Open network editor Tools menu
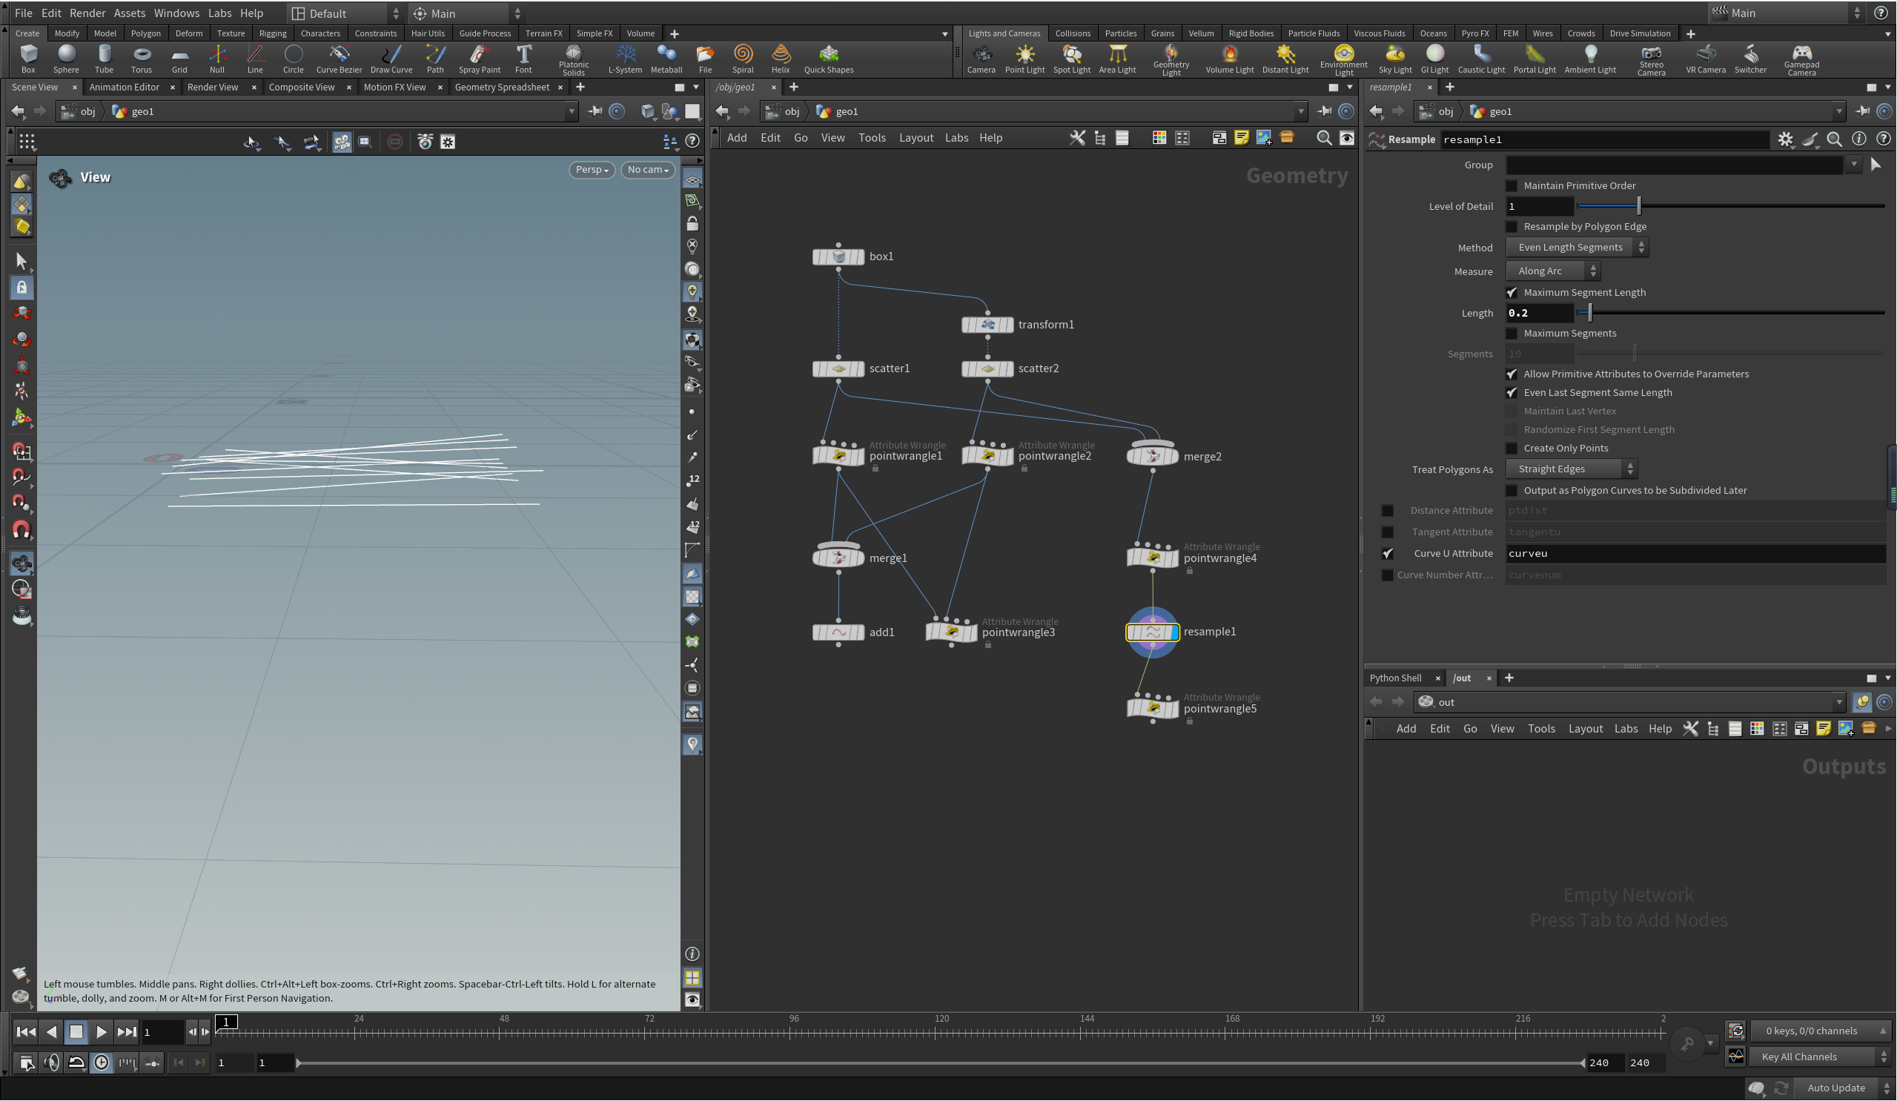Viewport: 1897px width, 1101px height. pos(871,138)
